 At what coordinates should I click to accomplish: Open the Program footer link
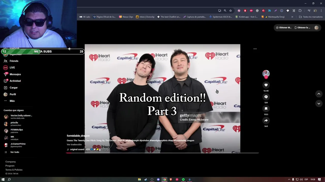[10, 166]
